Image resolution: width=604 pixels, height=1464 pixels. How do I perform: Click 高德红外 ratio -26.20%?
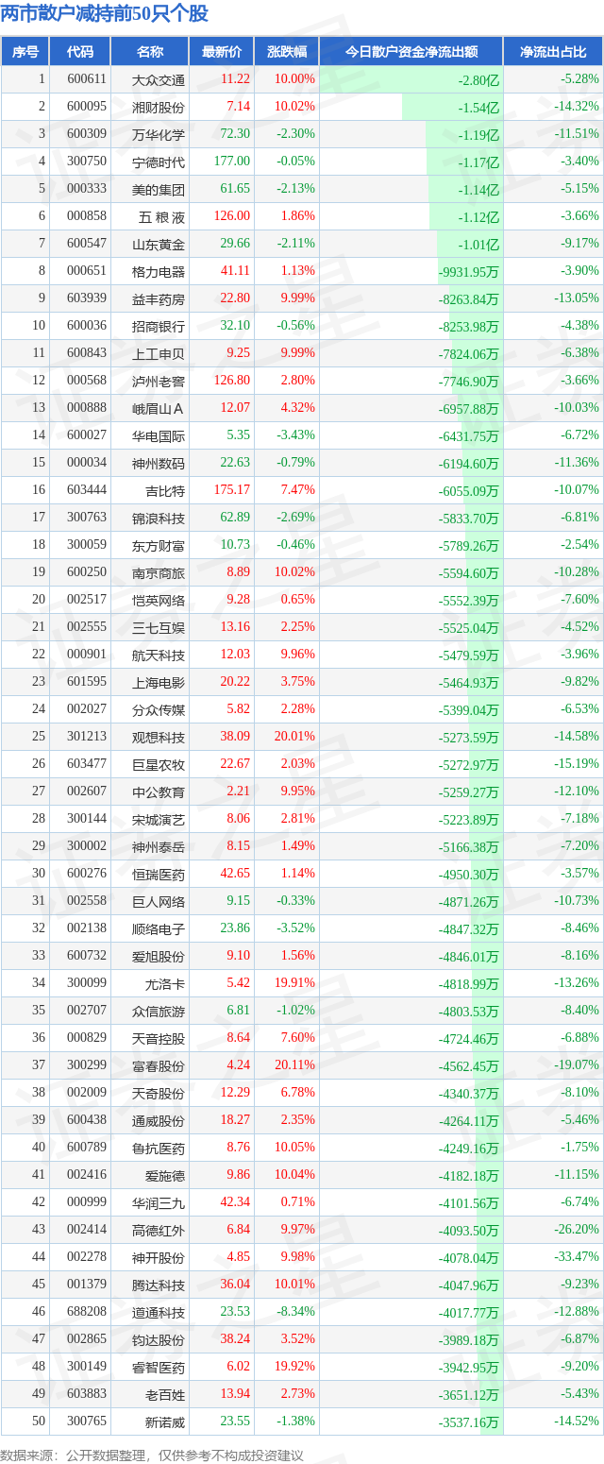577,1230
